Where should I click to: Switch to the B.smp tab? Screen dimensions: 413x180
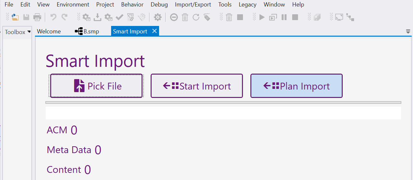[87, 31]
